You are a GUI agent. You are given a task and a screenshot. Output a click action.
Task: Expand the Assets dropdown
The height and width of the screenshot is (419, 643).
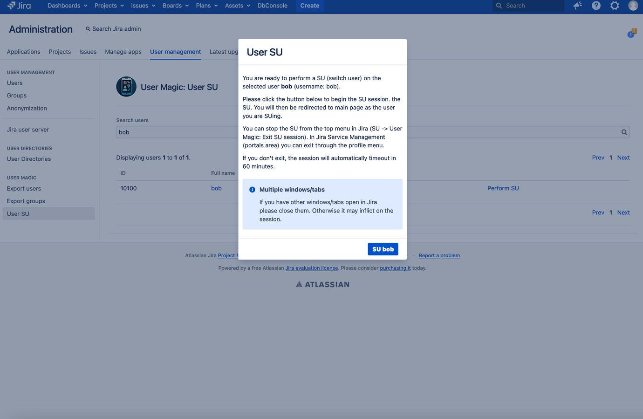point(238,6)
